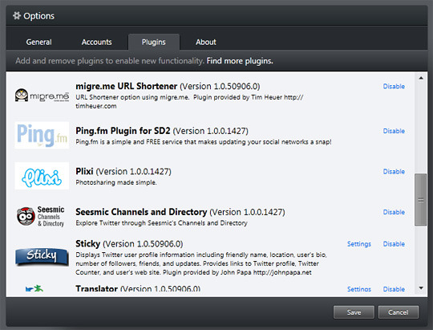Open Settings for the Sticky plugin
The image size is (433, 330).
tap(359, 244)
